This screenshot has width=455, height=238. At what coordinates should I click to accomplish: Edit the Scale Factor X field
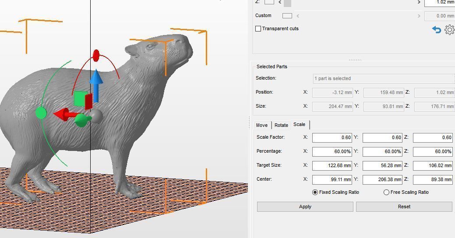pyautogui.click(x=332, y=138)
